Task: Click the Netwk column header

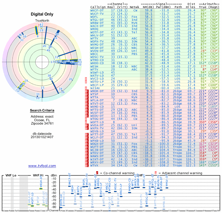Action: [134, 7]
